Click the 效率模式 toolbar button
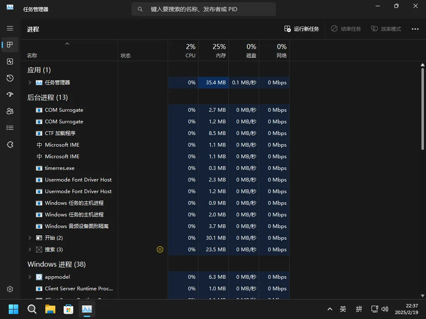This screenshot has width=426, height=319. [x=386, y=29]
